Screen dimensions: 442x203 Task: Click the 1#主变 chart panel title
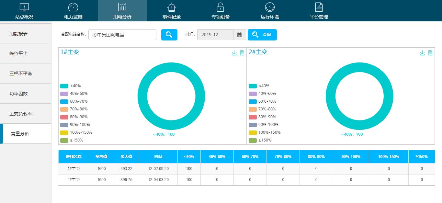[x=70, y=52]
